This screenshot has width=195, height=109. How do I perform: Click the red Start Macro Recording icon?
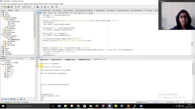pos(84,13)
